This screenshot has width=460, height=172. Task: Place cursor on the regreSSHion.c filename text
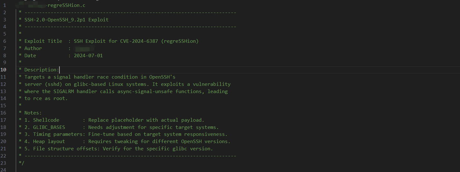coord(67,5)
